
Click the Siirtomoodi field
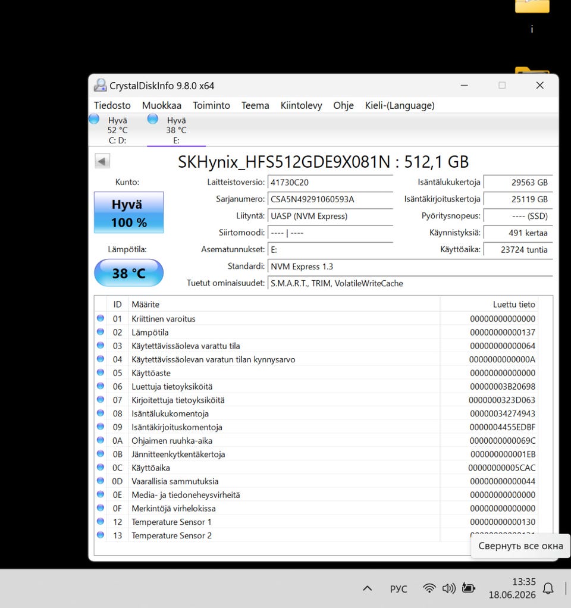click(330, 233)
